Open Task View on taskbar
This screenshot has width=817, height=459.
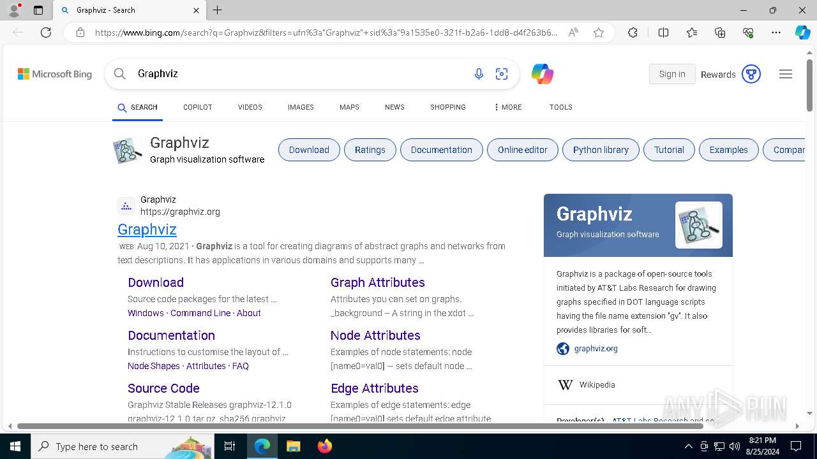pyautogui.click(x=230, y=446)
